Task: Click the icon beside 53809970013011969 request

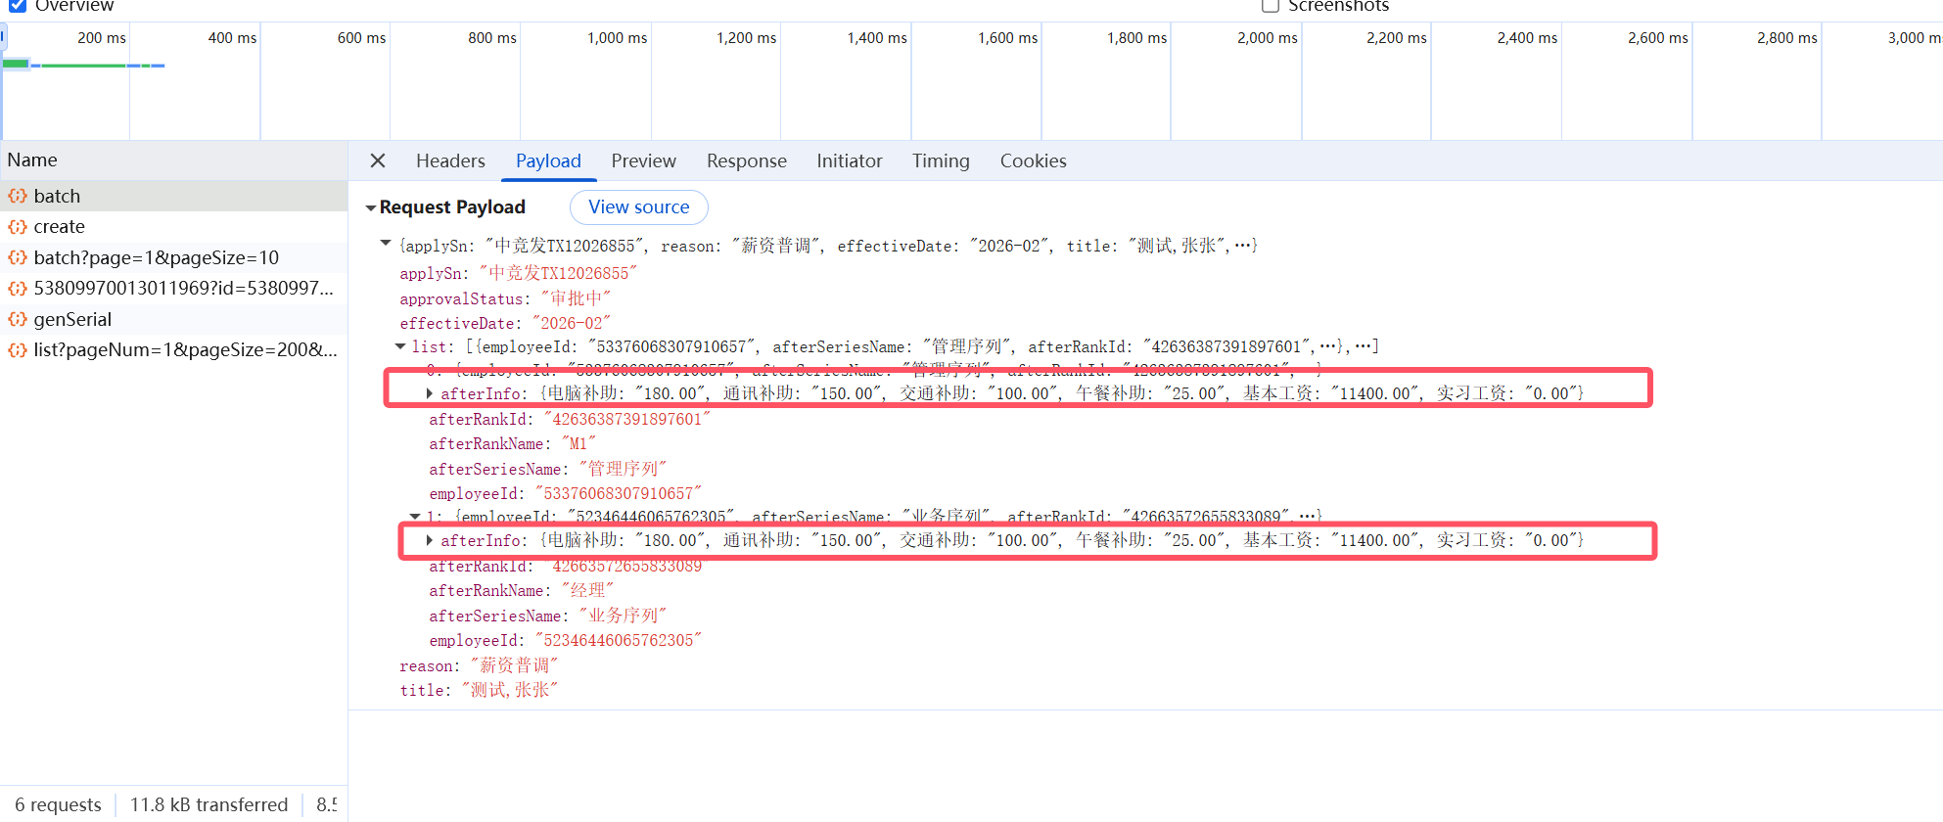Action: point(18,289)
